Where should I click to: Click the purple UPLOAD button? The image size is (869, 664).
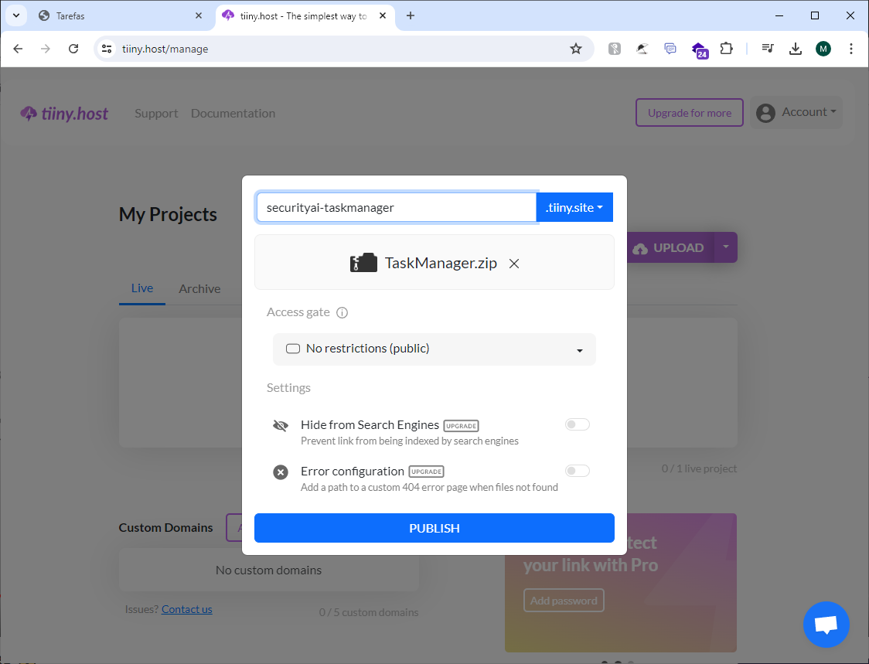coord(670,247)
